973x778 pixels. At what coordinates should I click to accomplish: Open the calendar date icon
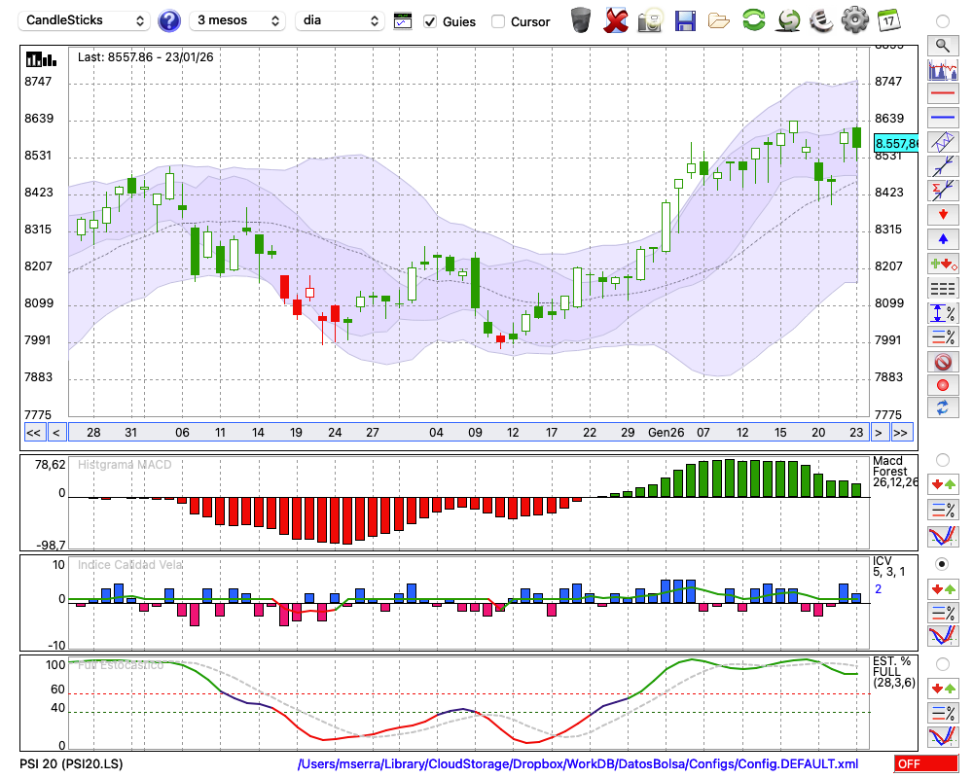[887, 20]
